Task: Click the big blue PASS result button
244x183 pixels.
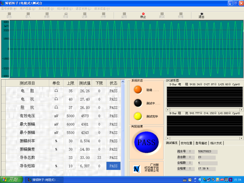Action: pos(146,143)
